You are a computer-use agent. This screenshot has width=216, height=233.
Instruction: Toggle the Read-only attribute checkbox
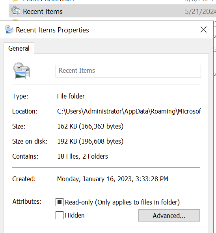coord(60,202)
